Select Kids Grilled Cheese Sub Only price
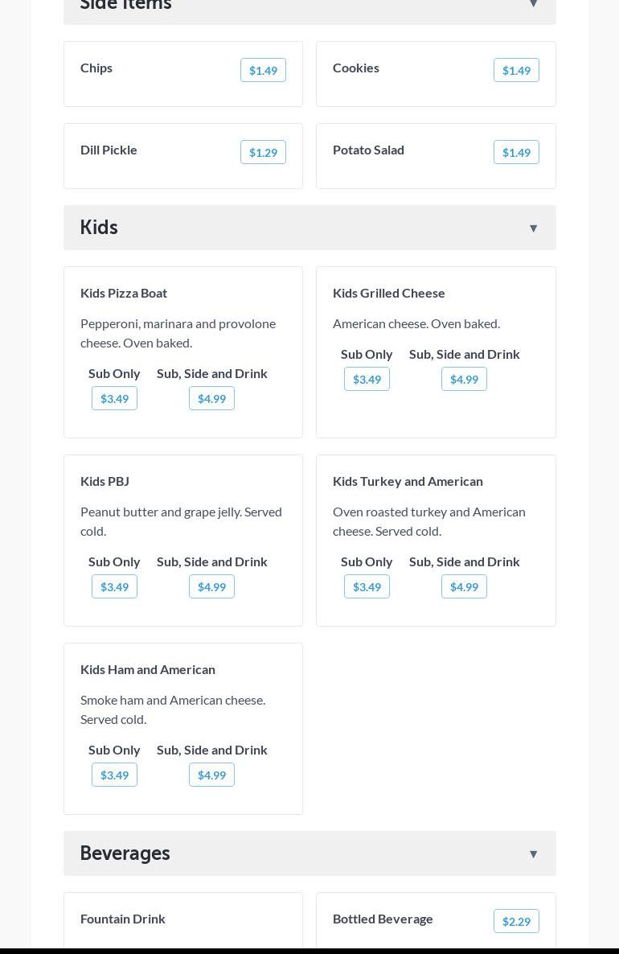 367,380
